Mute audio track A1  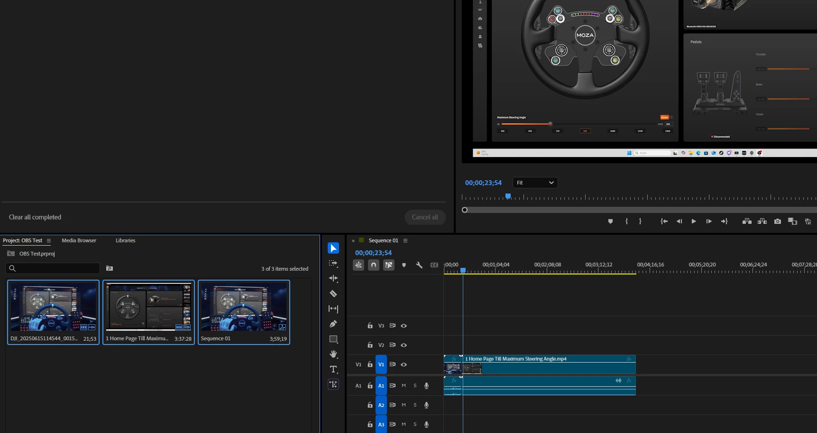(404, 386)
